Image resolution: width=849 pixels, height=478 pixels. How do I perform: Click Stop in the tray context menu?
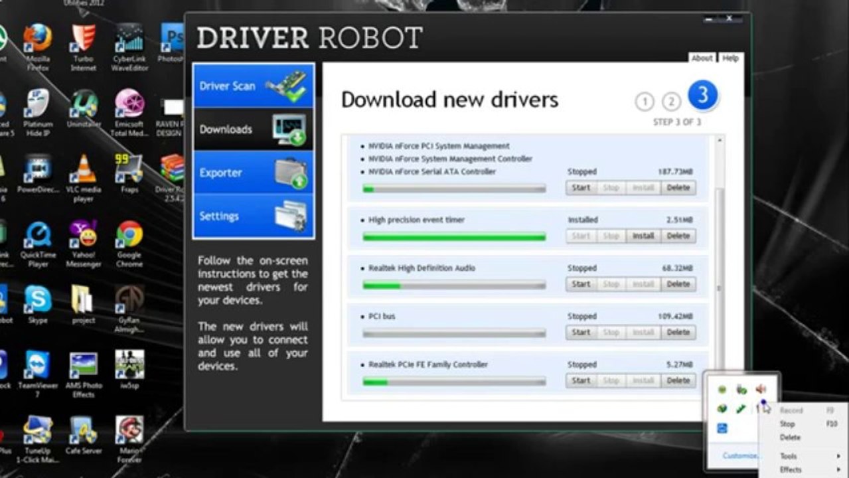pyautogui.click(x=787, y=424)
